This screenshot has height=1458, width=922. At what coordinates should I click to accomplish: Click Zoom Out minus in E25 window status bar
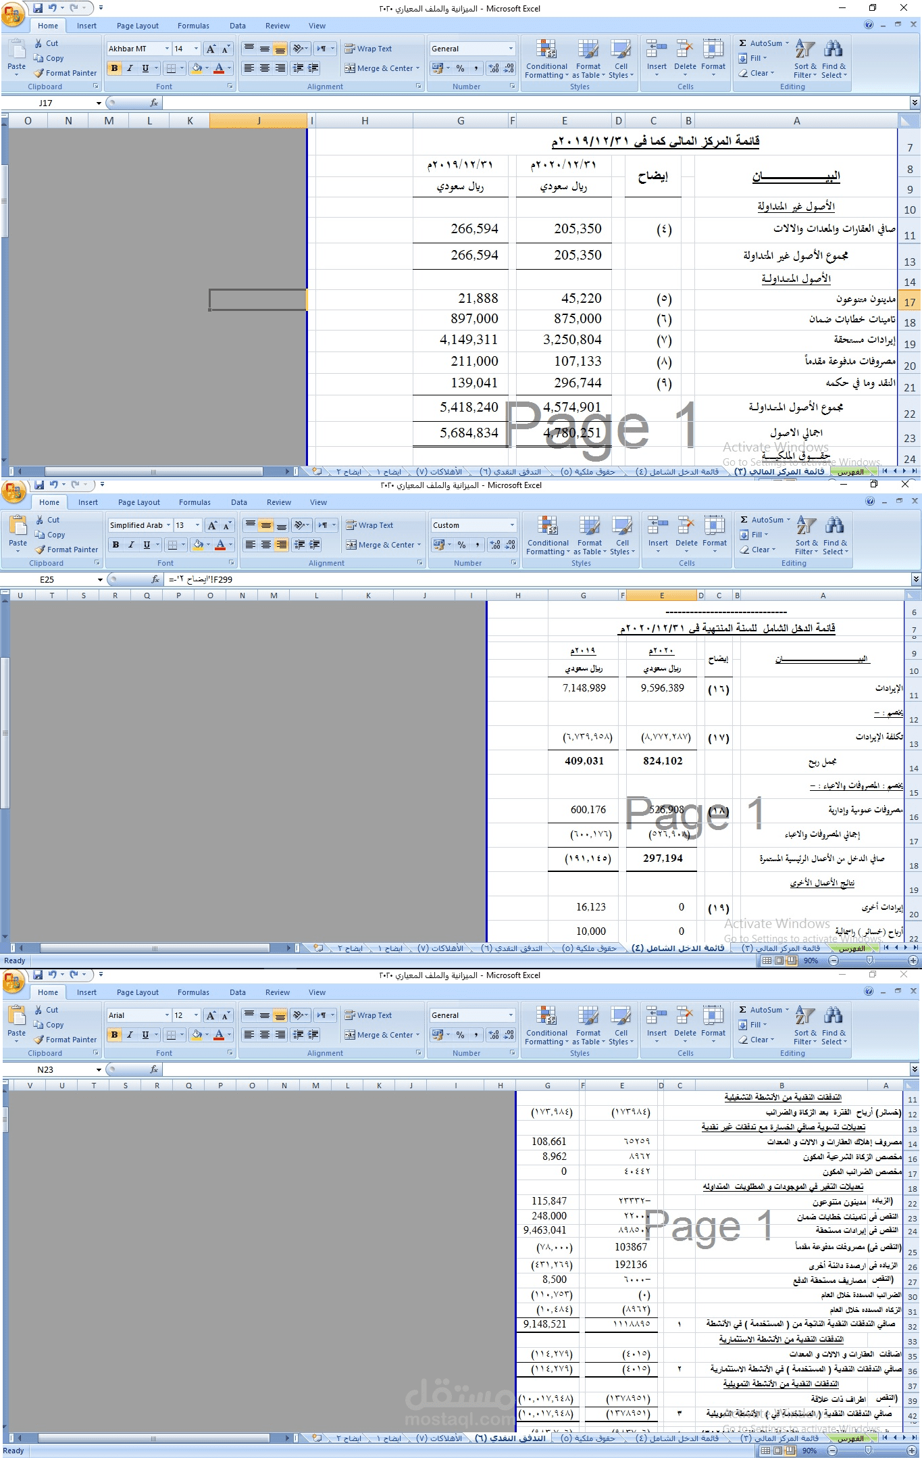click(x=834, y=960)
